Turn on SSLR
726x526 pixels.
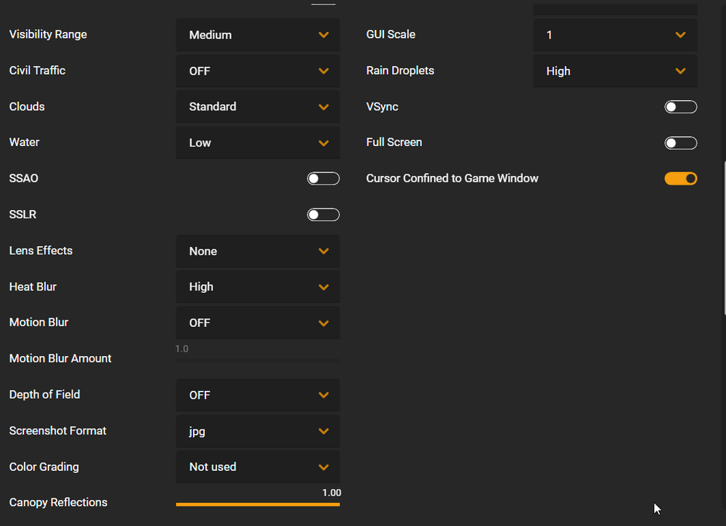[x=323, y=214]
